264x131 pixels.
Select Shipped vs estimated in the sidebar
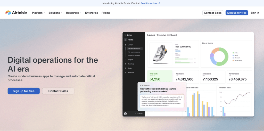134,55
